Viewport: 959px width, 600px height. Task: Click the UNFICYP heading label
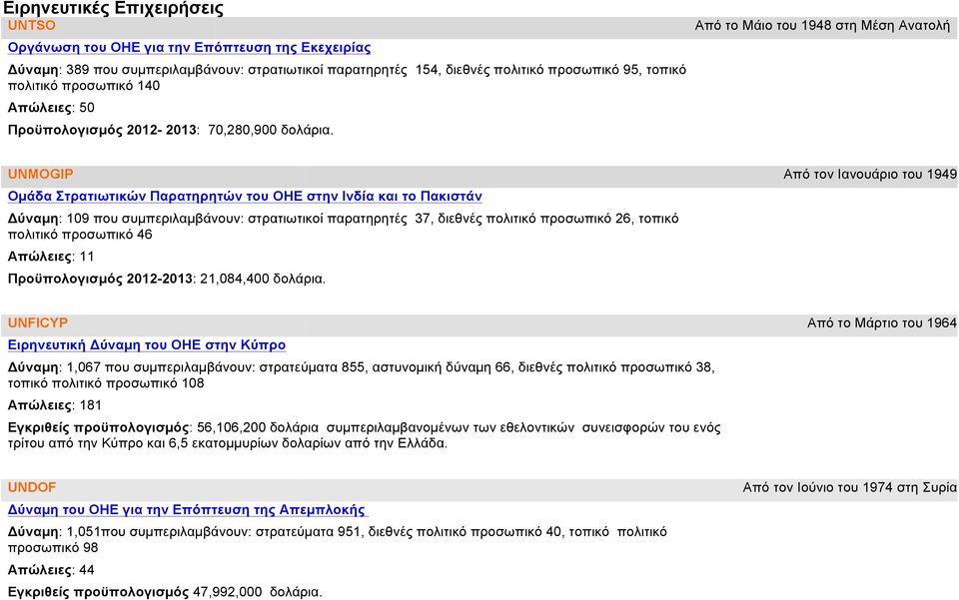point(38,323)
